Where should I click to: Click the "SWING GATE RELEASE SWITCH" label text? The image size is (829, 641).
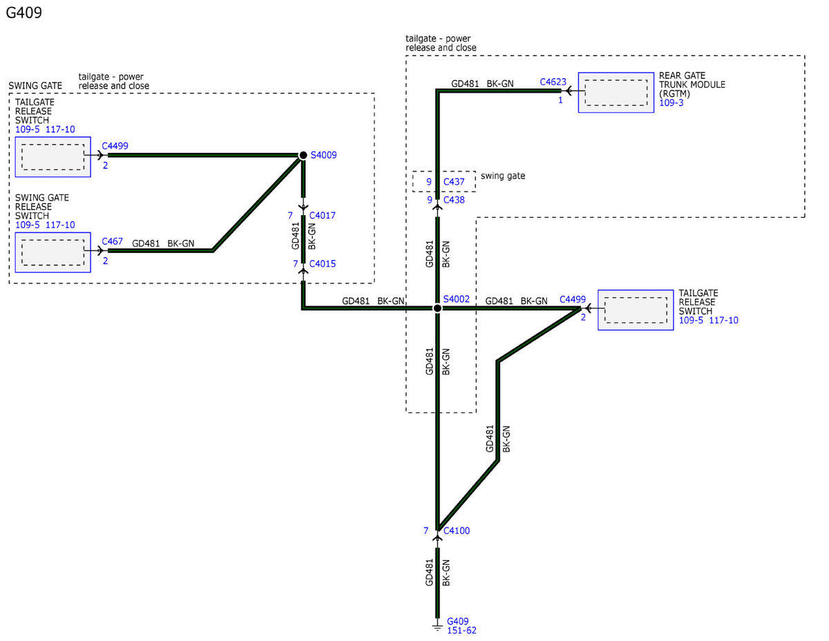point(42,207)
